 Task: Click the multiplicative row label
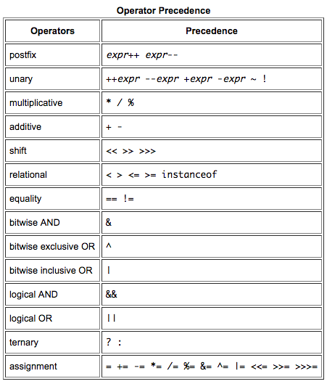(36, 103)
